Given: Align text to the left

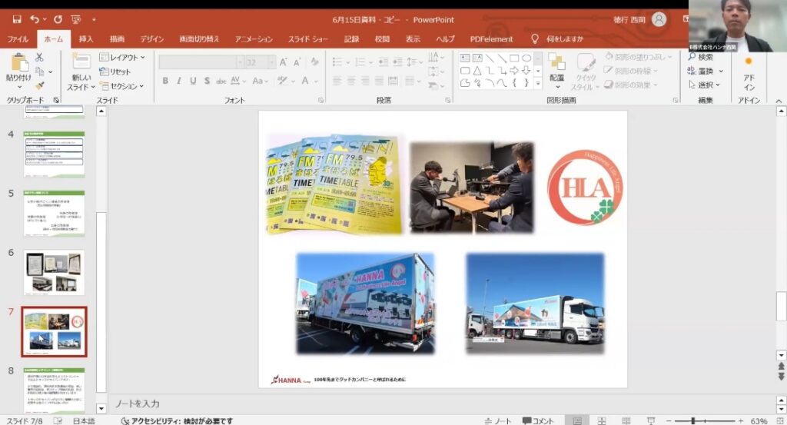Looking at the screenshot, I should [x=337, y=81].
